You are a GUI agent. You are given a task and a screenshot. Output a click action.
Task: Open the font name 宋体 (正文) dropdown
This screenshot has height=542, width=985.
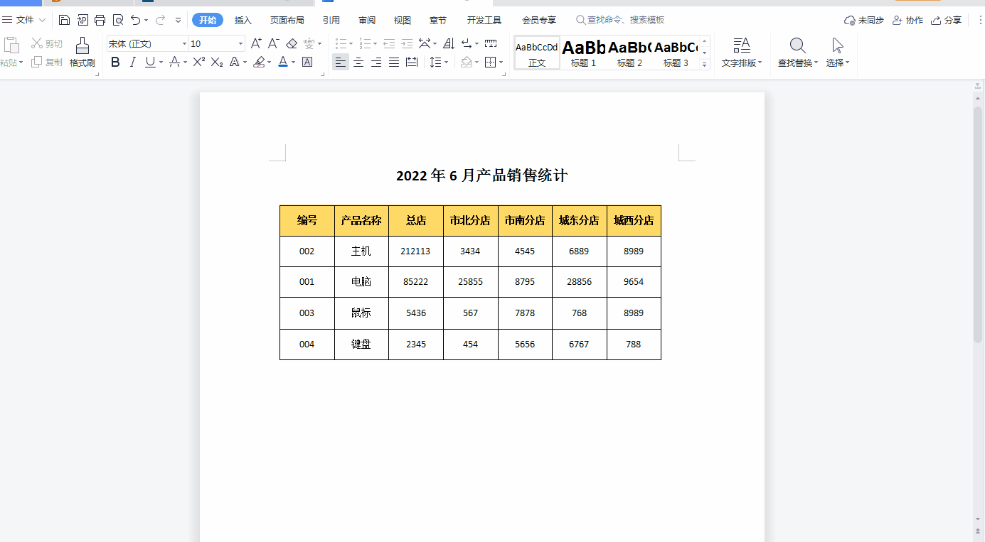click(184, 44)
